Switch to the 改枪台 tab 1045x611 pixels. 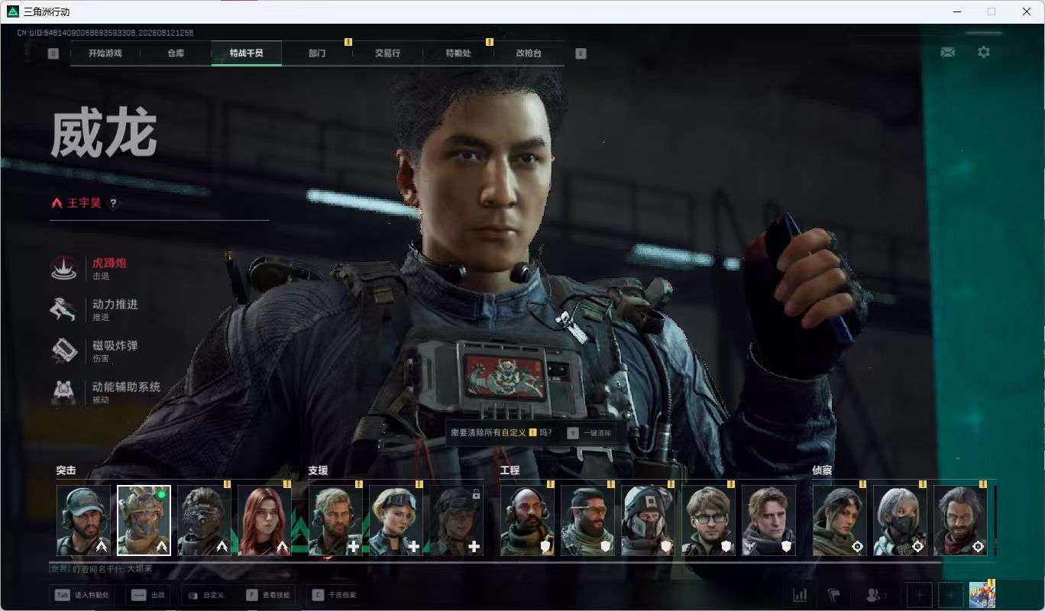(x=529, y=53)
